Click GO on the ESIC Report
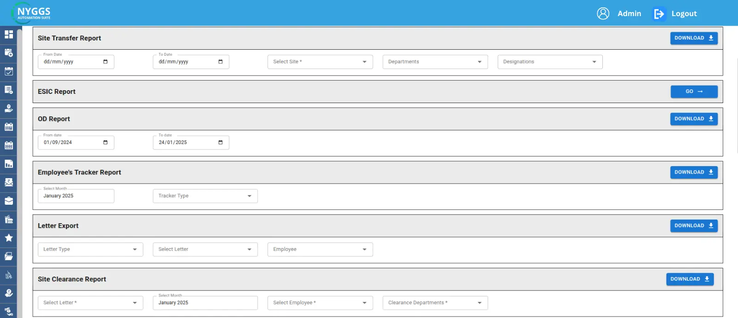Screen dimensions: 738x318 (x=694, y=92)
